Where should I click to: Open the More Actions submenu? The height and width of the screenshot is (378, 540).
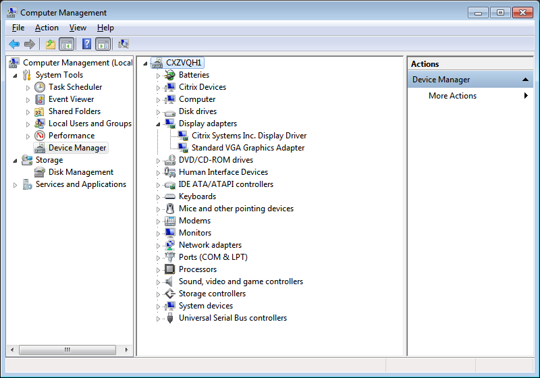[452, 96]
